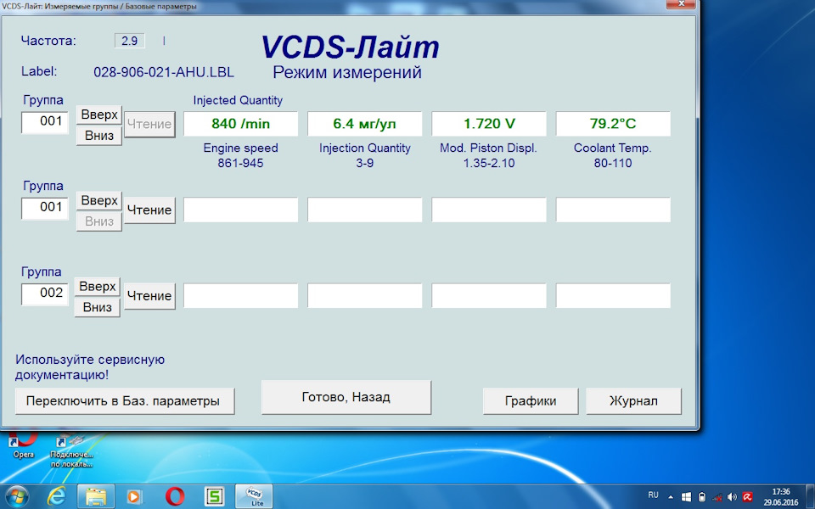Click the label file name 028-906-021-AHU.LBL
This screenshot has height=509, width=815.
(164, 72)
